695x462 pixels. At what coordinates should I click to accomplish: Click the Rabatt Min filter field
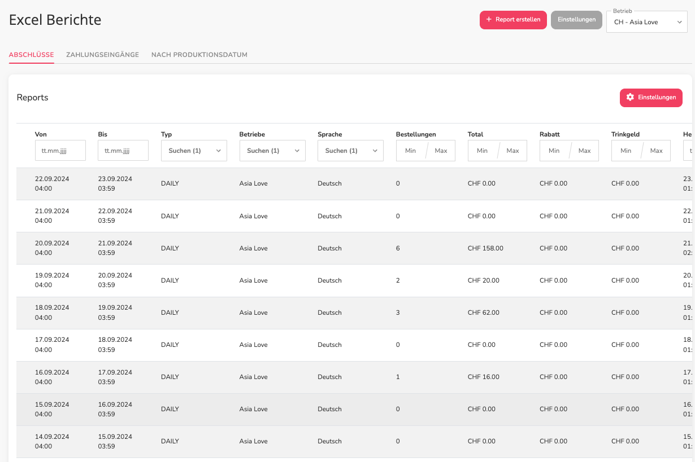(554, 151)
